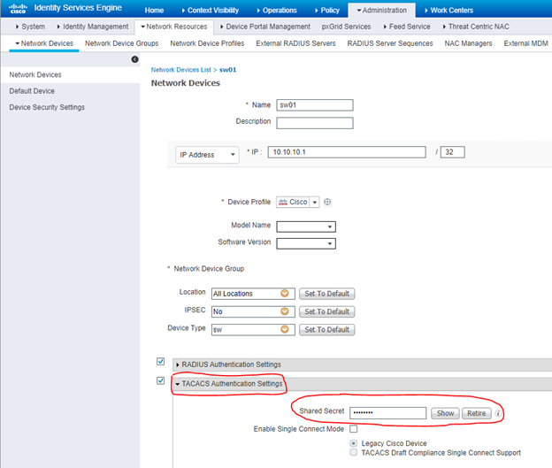The image size is (552, 468).
Task: Select TACACS Draft Compliance Single Connect Support
Action: point(354,452)
